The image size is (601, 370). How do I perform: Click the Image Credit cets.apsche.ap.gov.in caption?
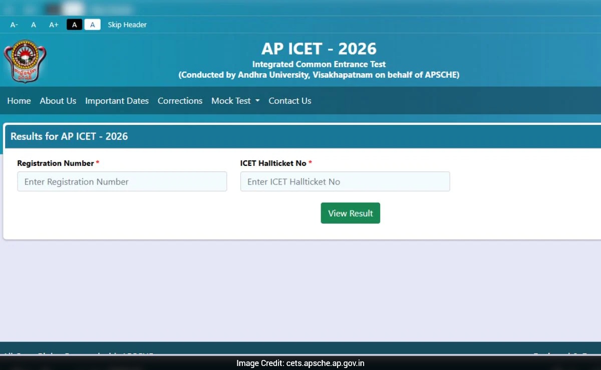point(300,363)
